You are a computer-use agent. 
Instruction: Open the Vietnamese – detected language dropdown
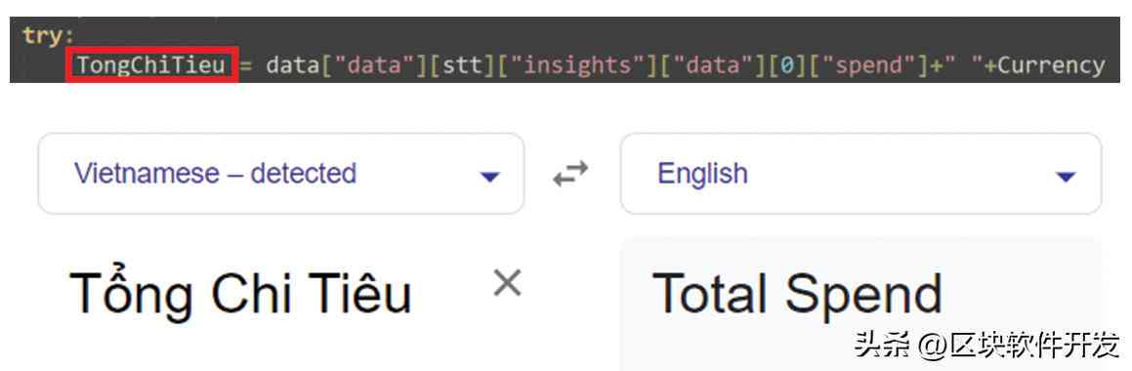(x=281, y=173)
